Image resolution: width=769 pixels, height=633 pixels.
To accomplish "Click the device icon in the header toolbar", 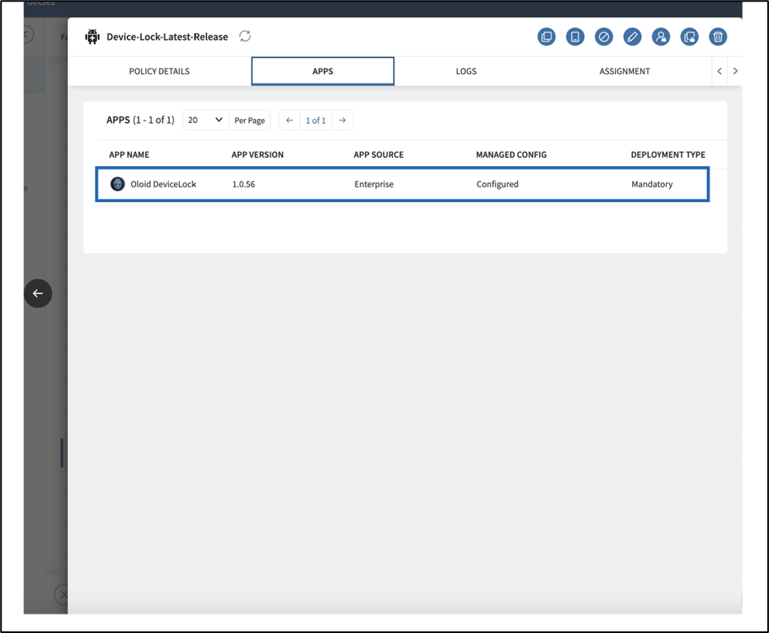I will coord(575,37).
